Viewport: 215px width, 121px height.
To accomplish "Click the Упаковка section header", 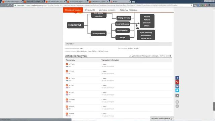I will [118, 44].
